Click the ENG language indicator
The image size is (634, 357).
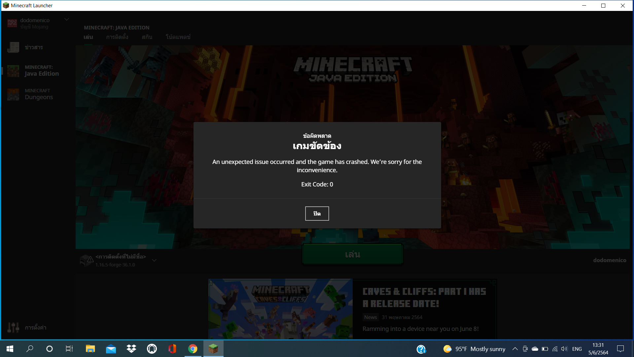click(x=577, y=349)
